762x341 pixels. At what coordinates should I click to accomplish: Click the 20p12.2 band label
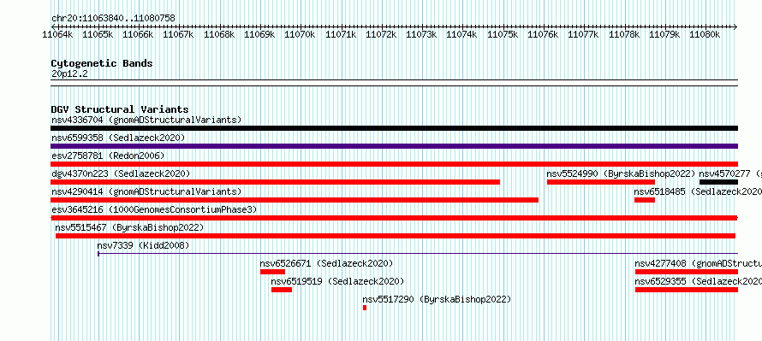[69, 74]
